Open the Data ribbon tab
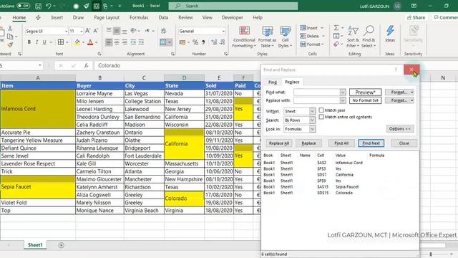The width and height of the screenshot is (458, 258). pyautogui.click(x=163, y=17)
